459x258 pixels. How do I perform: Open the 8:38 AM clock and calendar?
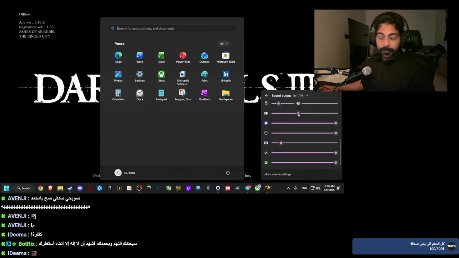329,188
